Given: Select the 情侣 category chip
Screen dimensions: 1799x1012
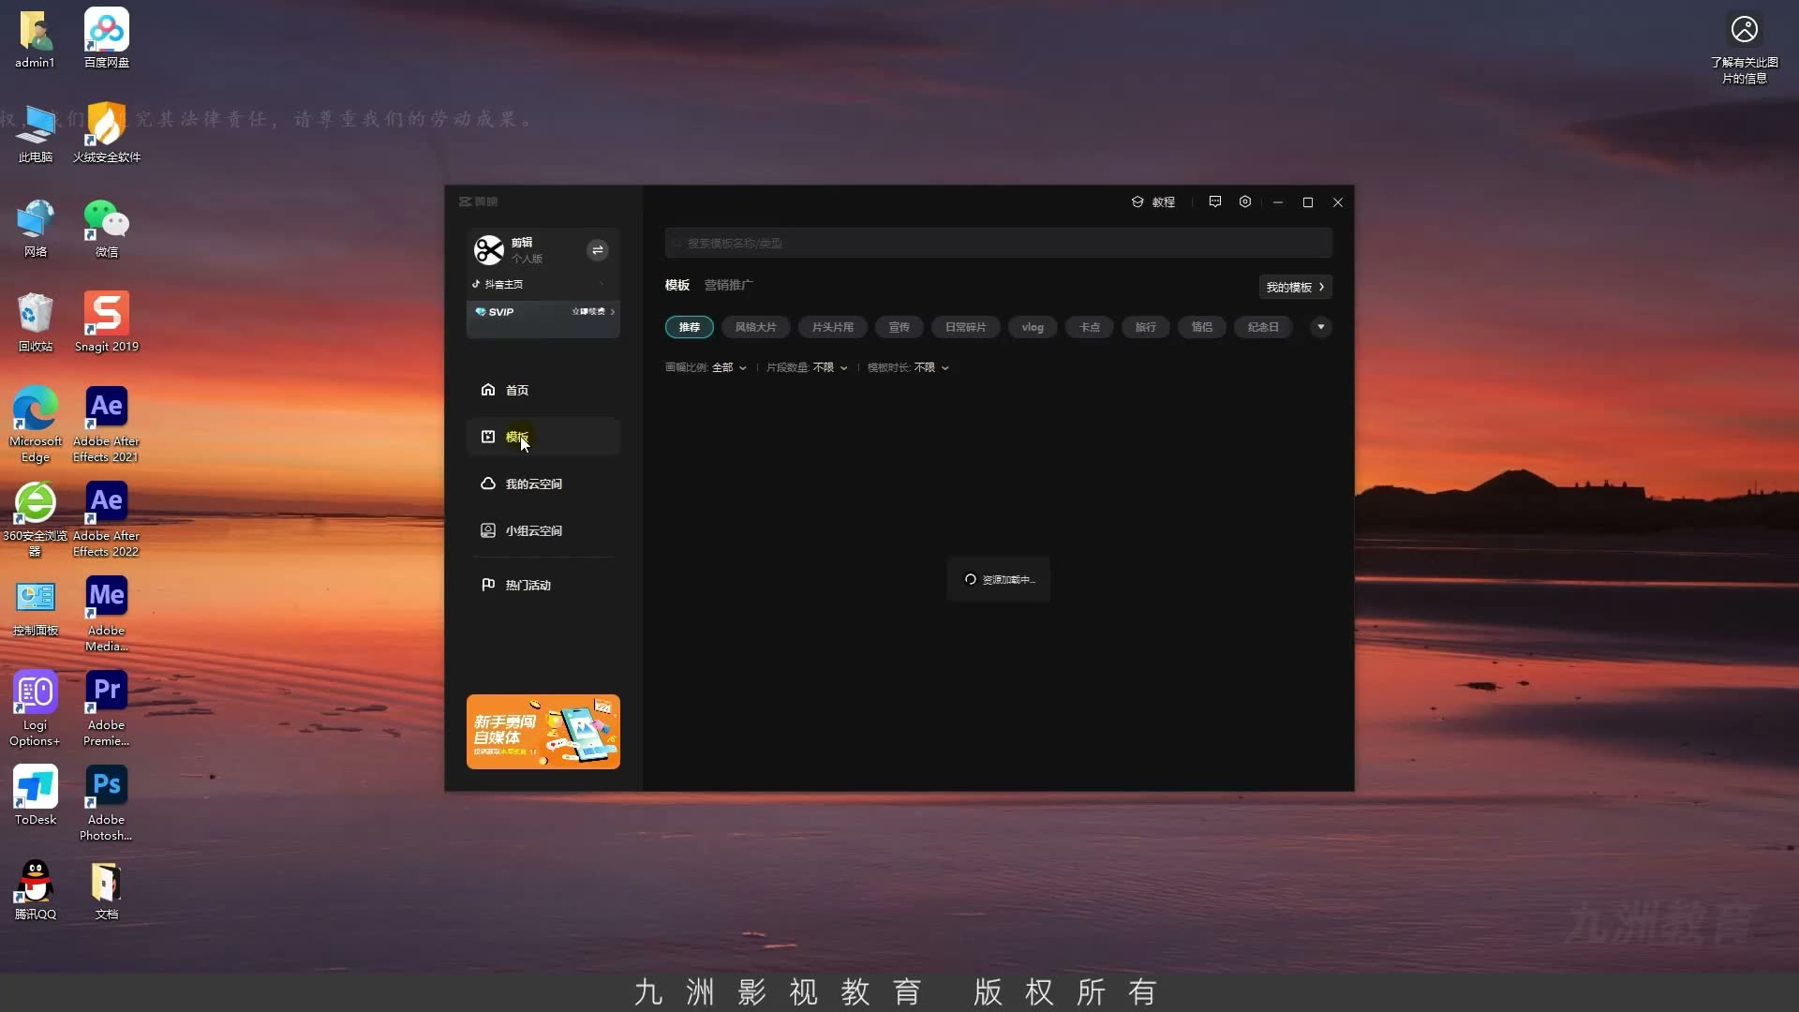Looking at the screenshot, I should click(1202, 327).
